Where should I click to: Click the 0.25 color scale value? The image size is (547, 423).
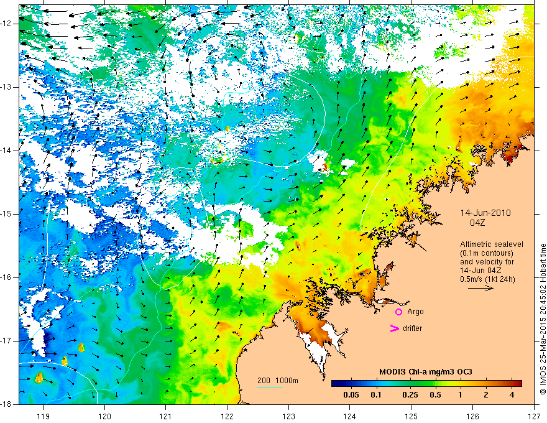pyautogui.click(x=410, y=395)
